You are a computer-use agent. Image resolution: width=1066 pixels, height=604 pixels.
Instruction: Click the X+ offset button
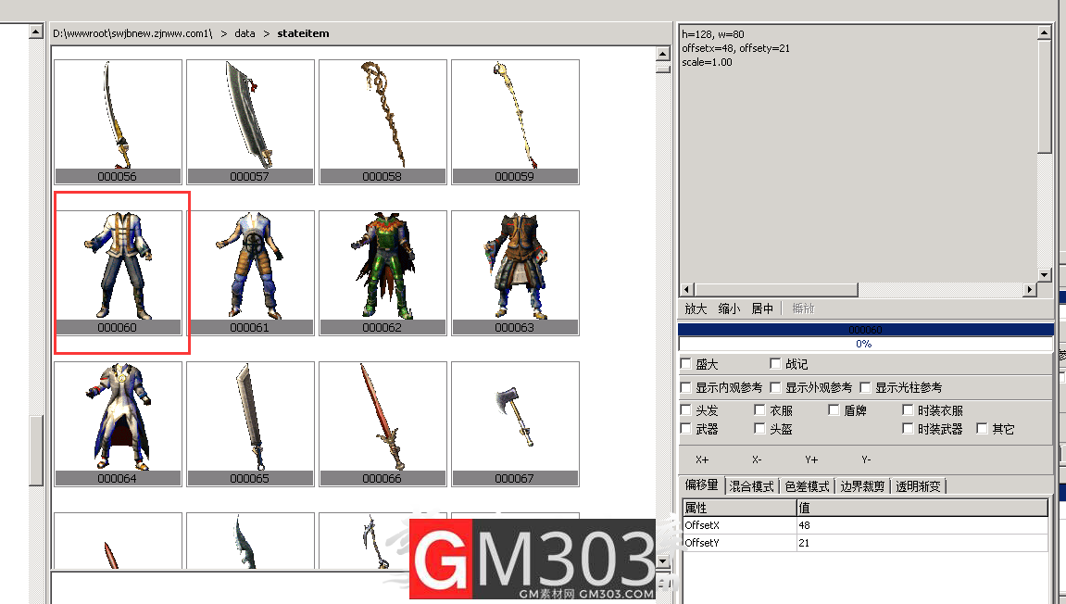702,459
